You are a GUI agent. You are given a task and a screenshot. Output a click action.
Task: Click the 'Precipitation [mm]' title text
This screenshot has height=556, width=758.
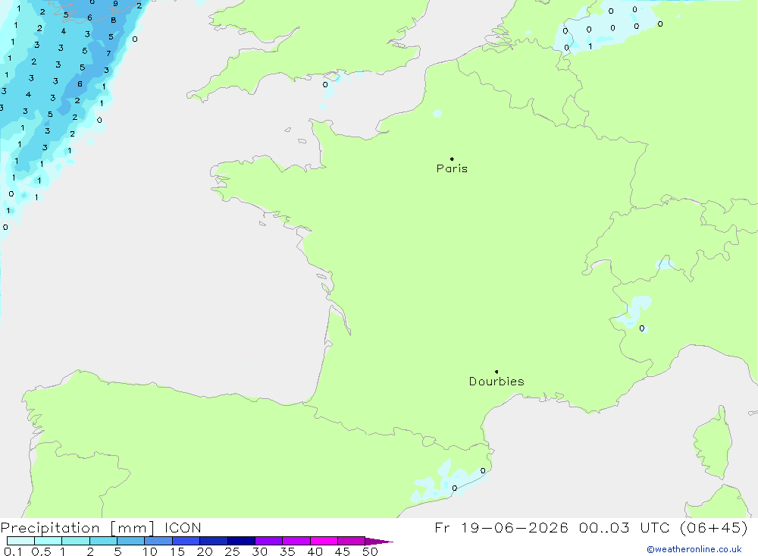(77, 528)
